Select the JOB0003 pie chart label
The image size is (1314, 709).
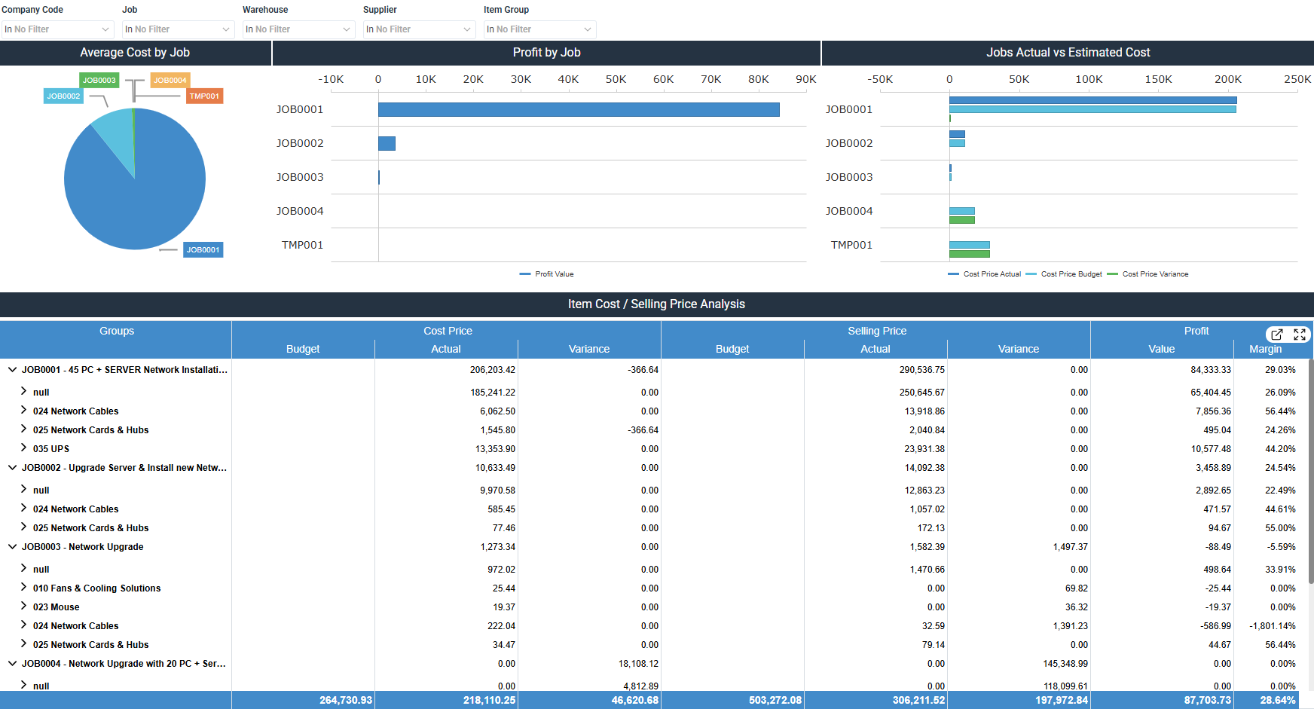pos(99,80)
